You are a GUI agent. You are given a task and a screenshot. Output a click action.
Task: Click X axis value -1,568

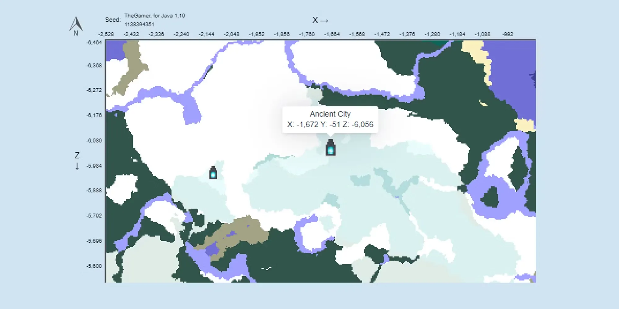(357, 34)
